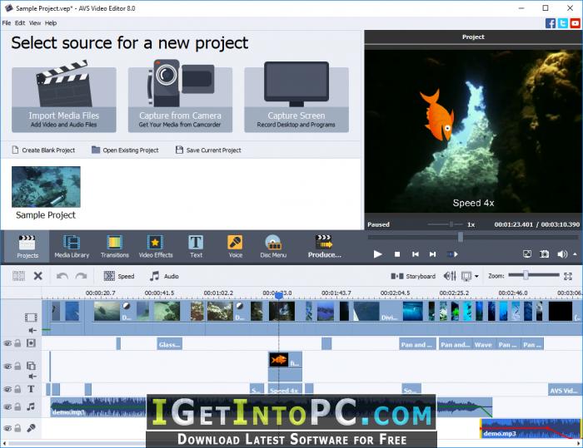Image resolution: width=583 pixels, height=448 pixels.
Task: Open the timeline view options dropdown arrow
Action: pyautogui.click(x=476, y=276)
